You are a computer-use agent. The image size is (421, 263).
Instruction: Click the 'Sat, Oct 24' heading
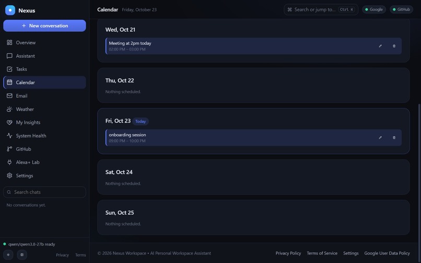119,172
